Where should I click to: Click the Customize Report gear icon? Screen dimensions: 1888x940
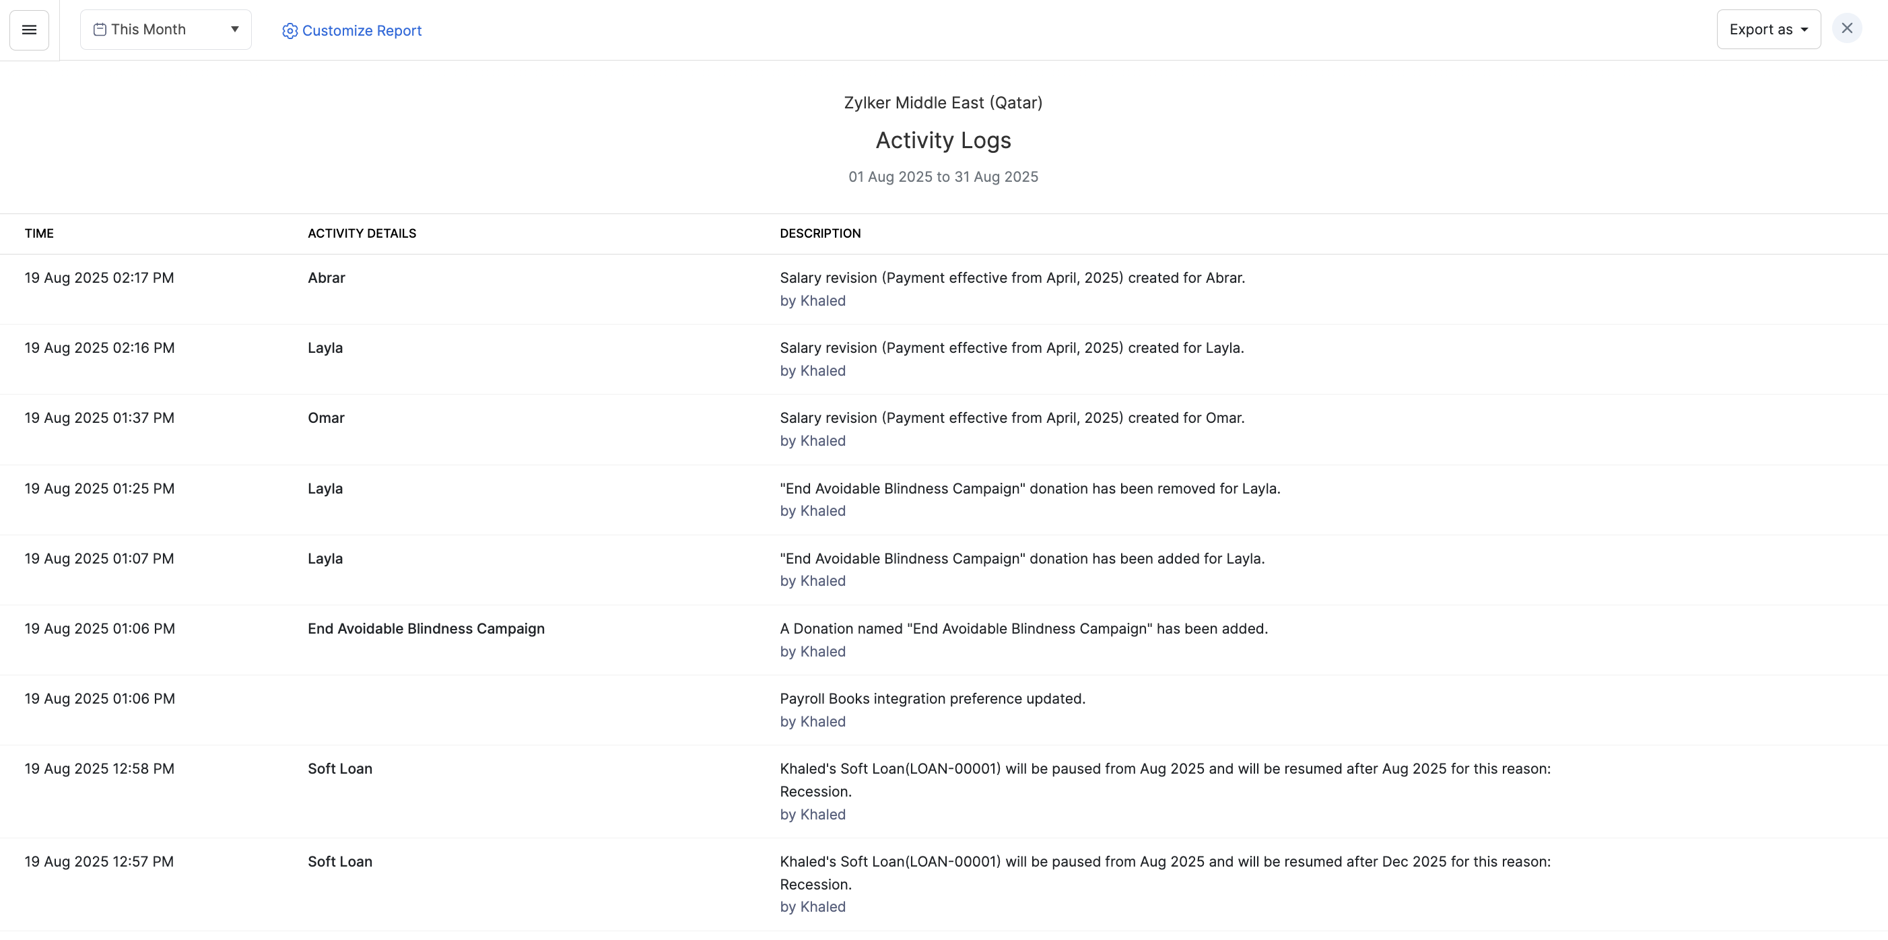(x=290, y=31)
